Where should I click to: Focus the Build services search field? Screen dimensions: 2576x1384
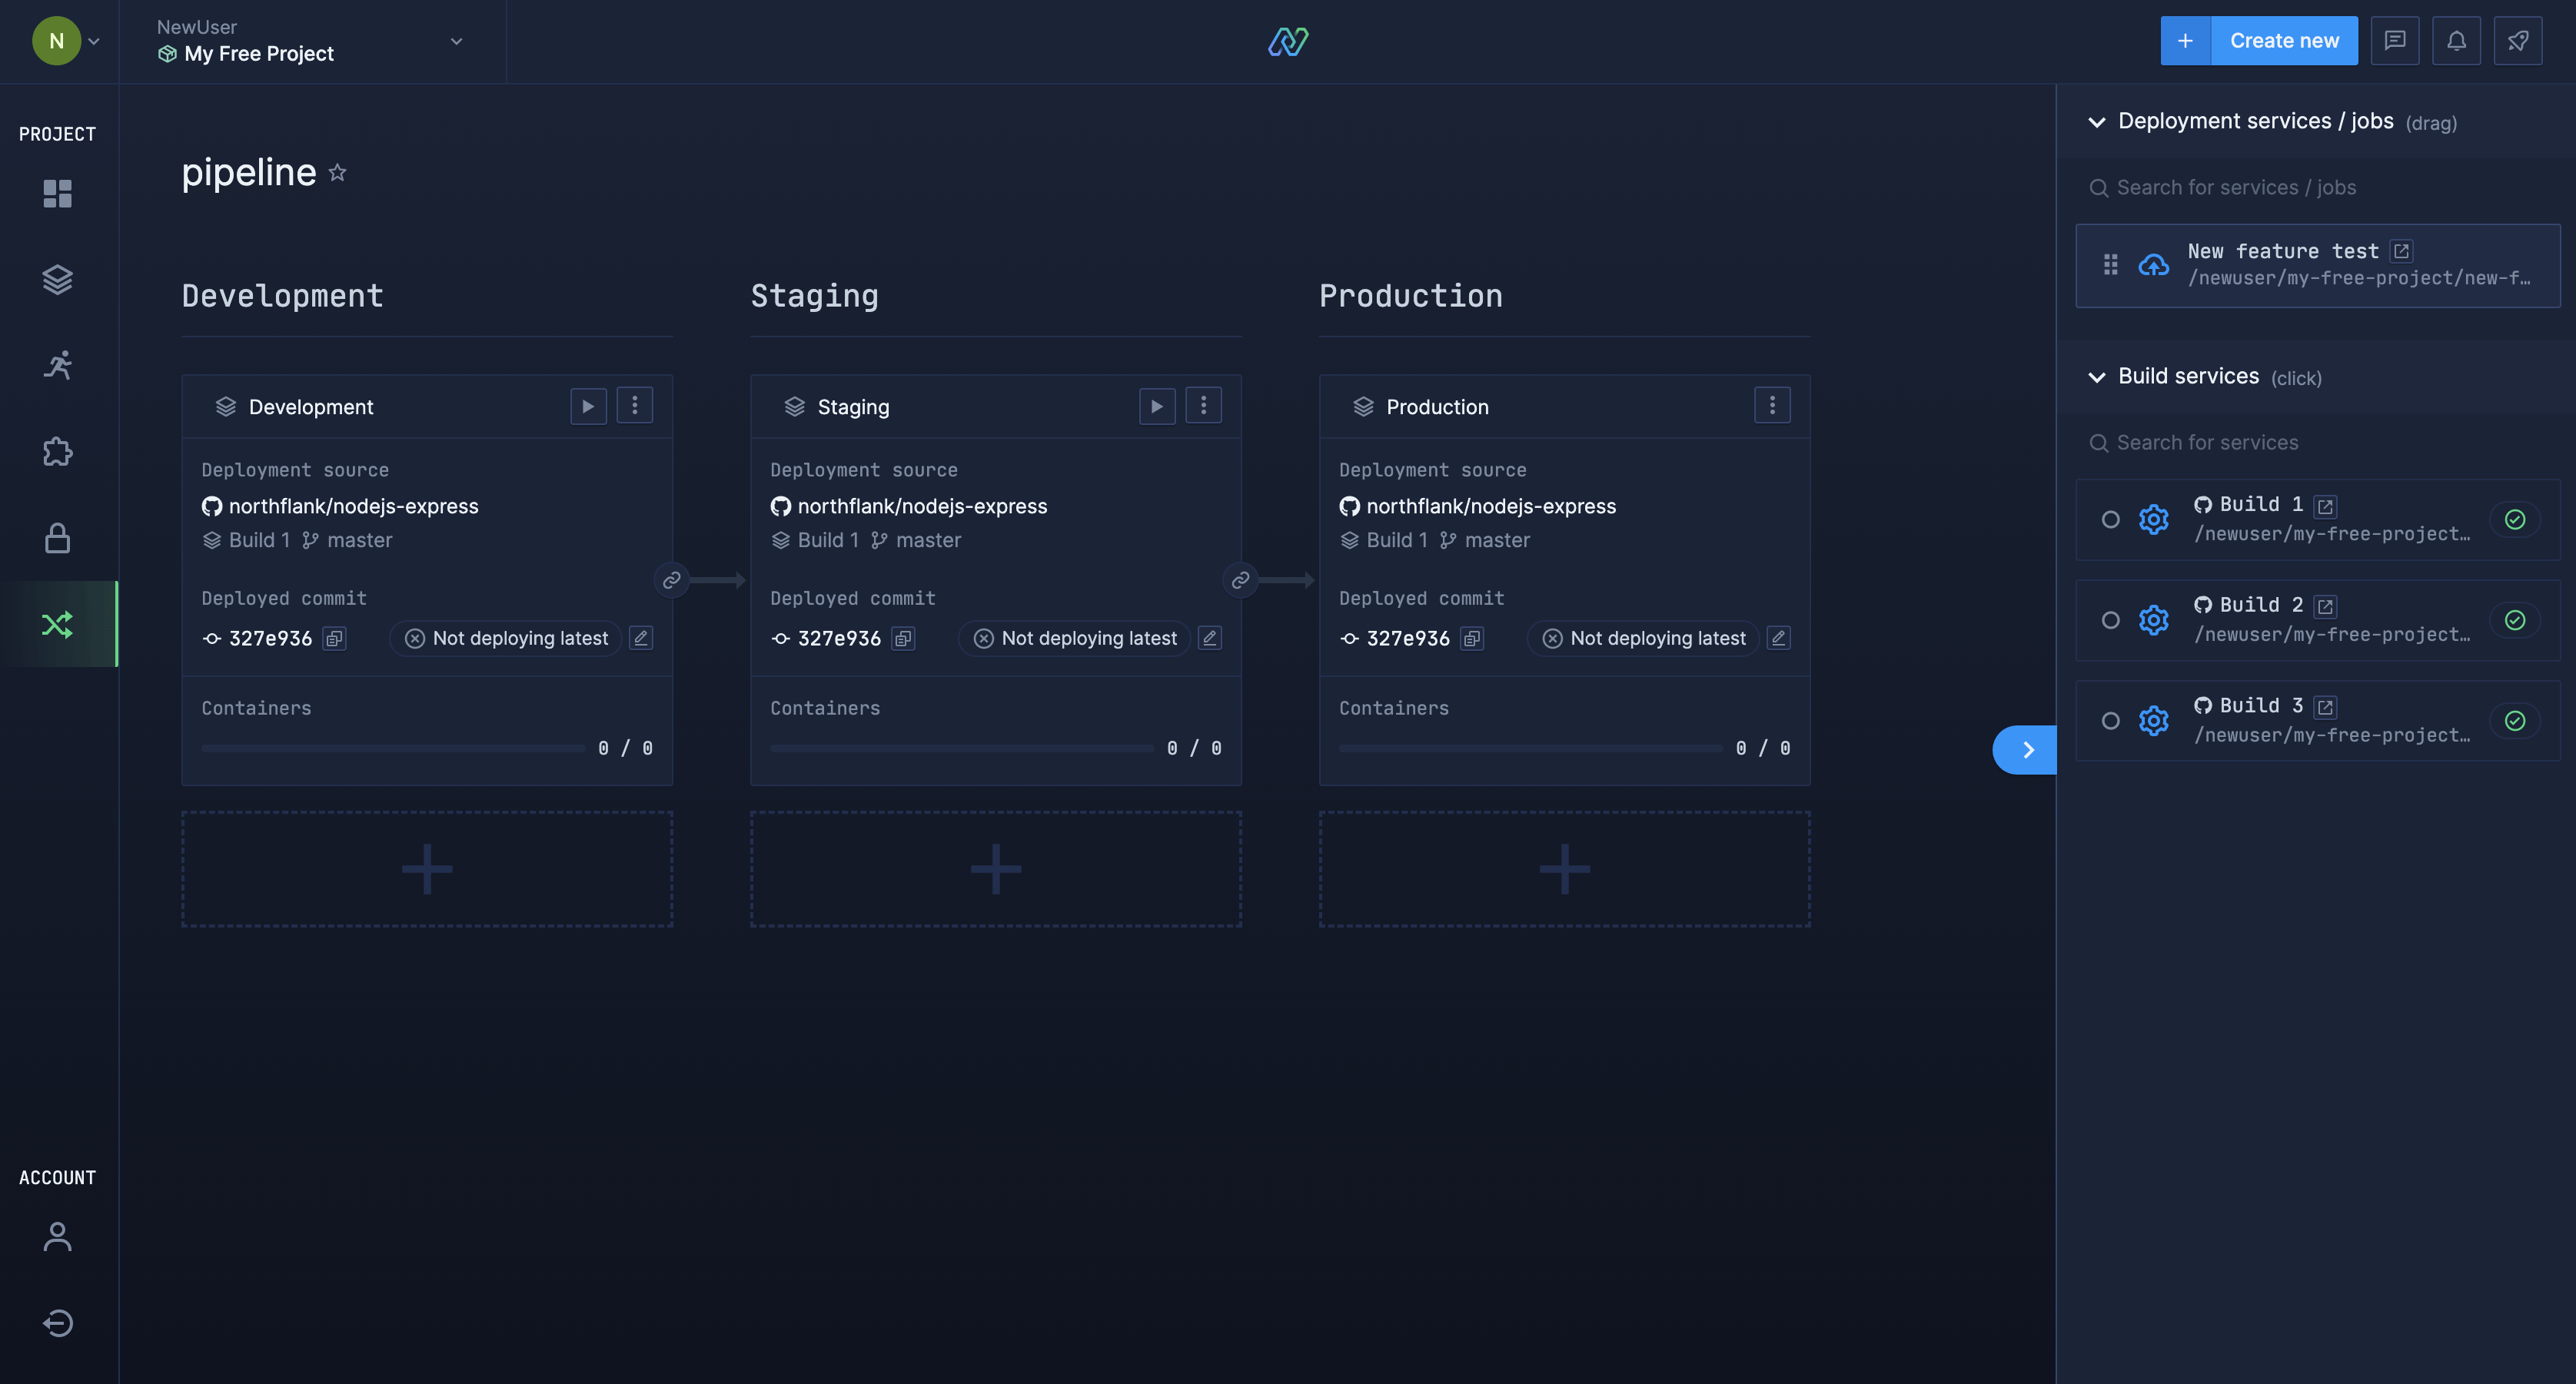click(2318, 443)
